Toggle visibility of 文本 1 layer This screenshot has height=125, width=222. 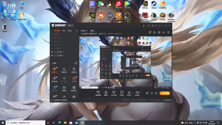tap(52, 45)
